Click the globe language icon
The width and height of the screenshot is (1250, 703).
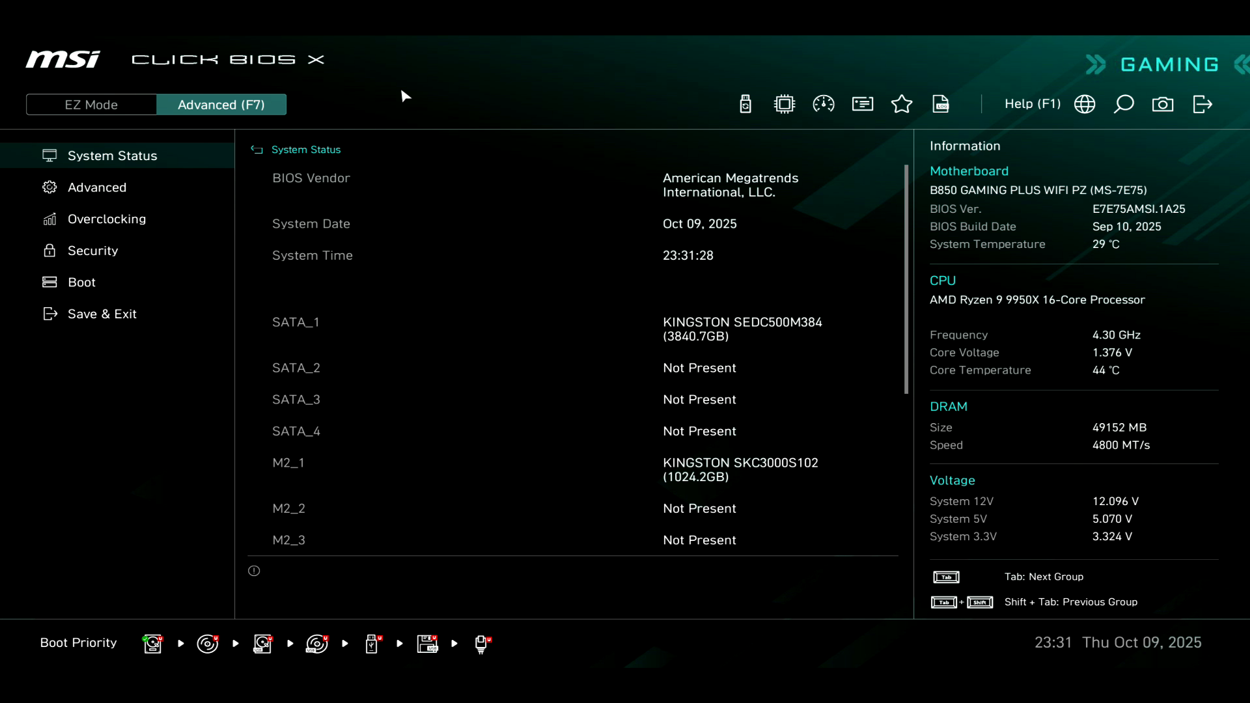(1085, 104)
